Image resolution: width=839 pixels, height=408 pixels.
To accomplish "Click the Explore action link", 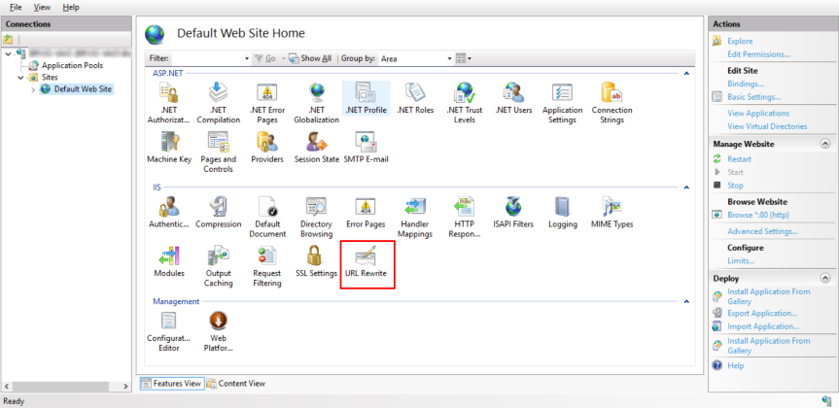I will click(x=740, y=41).
